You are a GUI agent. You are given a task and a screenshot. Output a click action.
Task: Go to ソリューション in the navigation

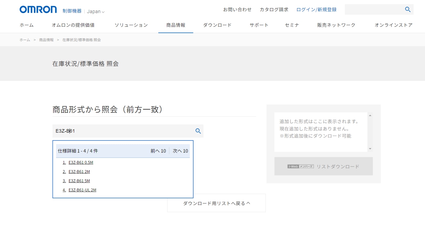point(131,25)
